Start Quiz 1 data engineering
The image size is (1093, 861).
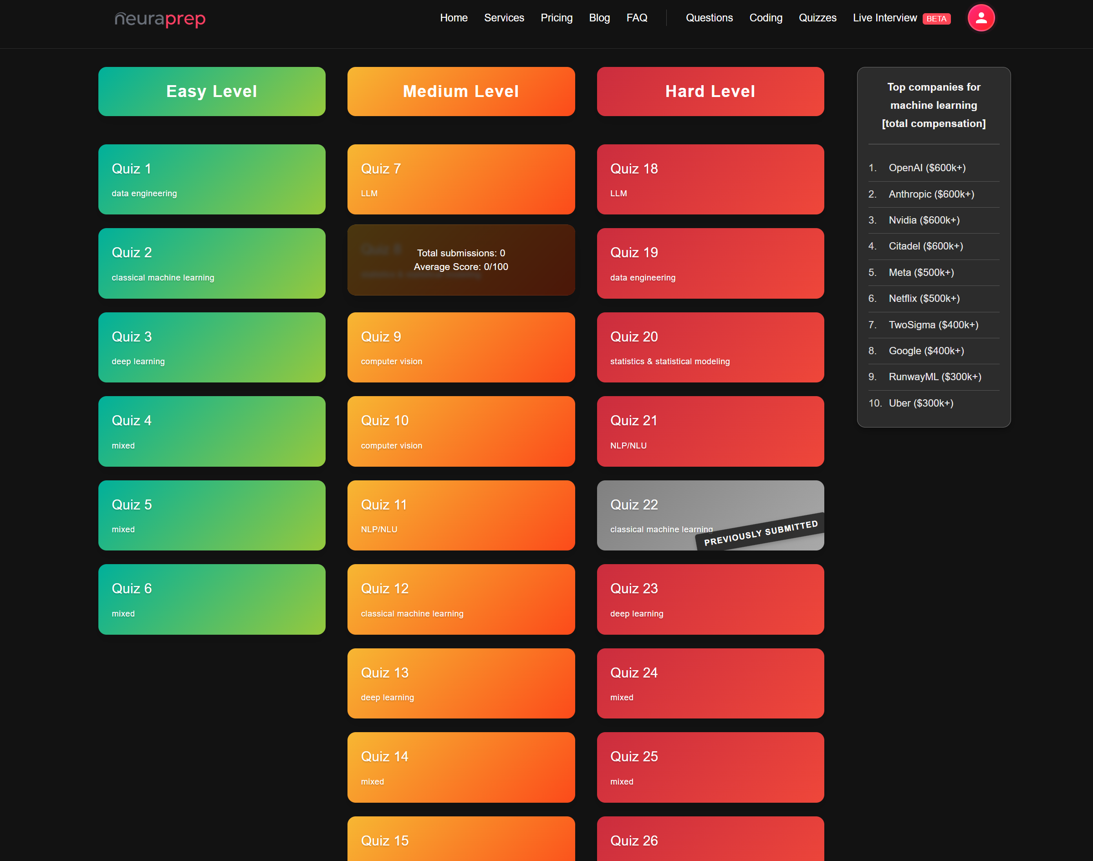pos(212,179)
